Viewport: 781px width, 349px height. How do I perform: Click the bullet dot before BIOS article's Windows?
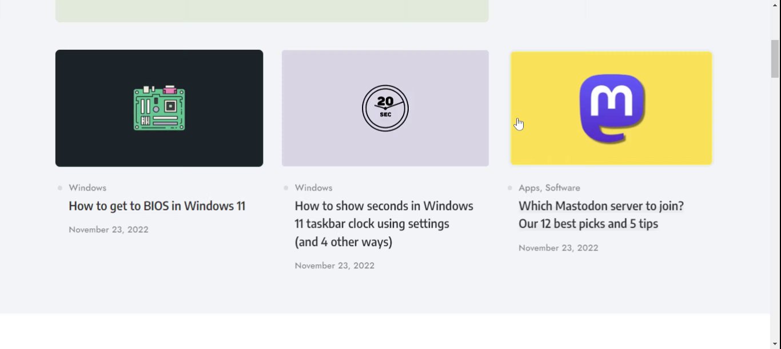coord(60,188)
